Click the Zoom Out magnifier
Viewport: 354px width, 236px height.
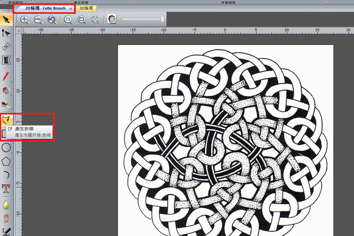point(38,19)
